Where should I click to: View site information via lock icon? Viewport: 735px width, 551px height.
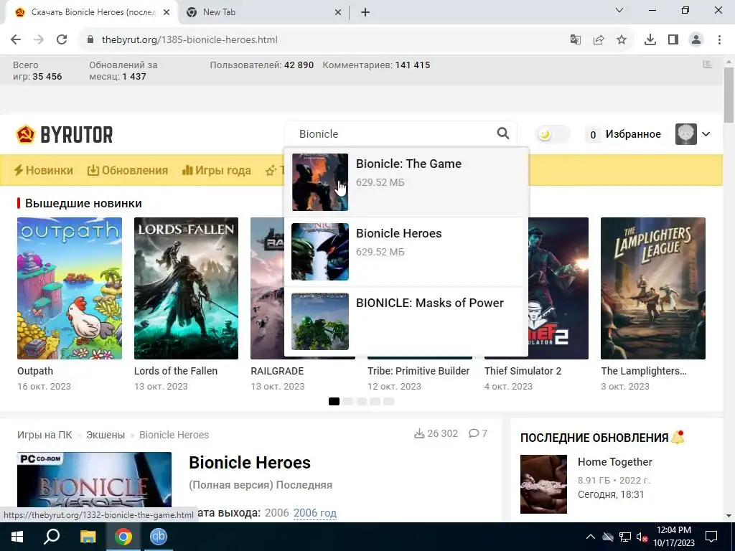90,40
